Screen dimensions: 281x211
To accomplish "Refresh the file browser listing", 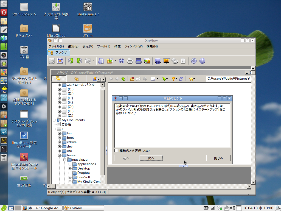I will pos(181,79).
